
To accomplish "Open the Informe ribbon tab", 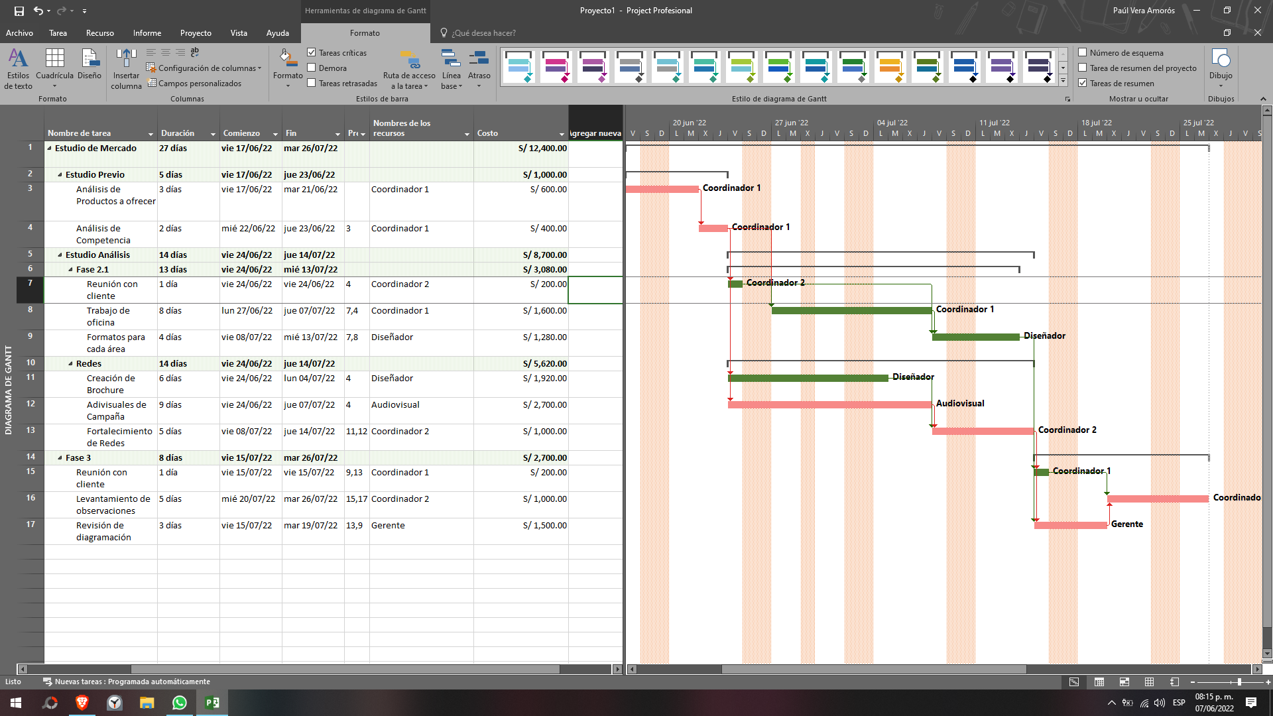I will pos(147,33).
